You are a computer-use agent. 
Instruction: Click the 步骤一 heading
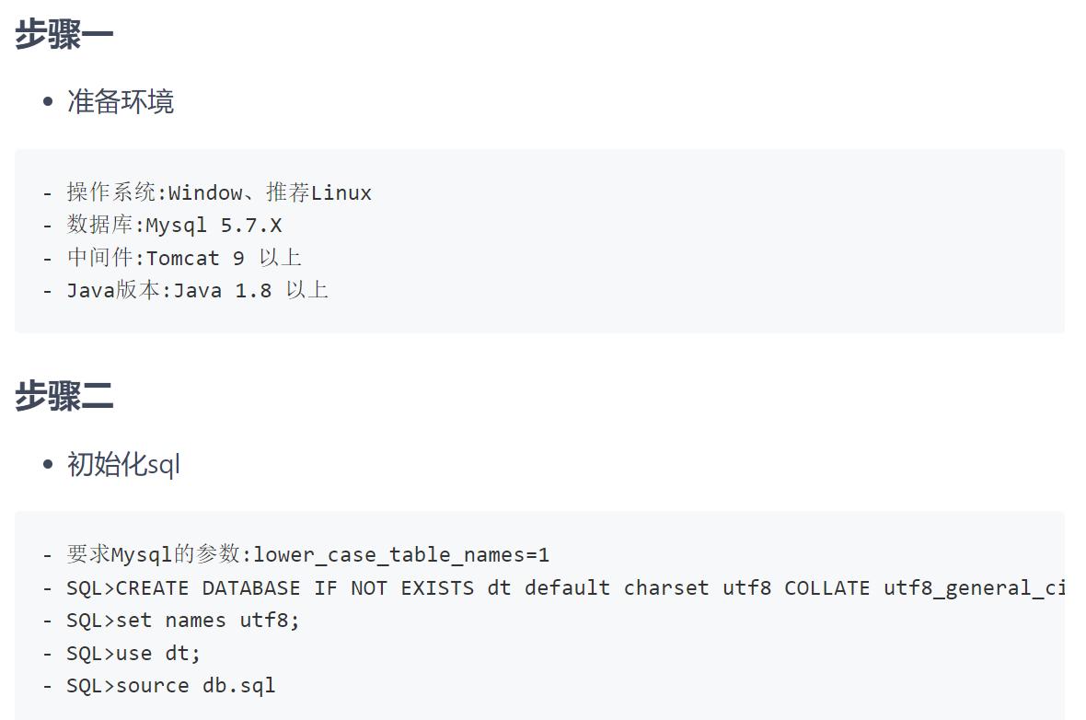click(64, 35)
